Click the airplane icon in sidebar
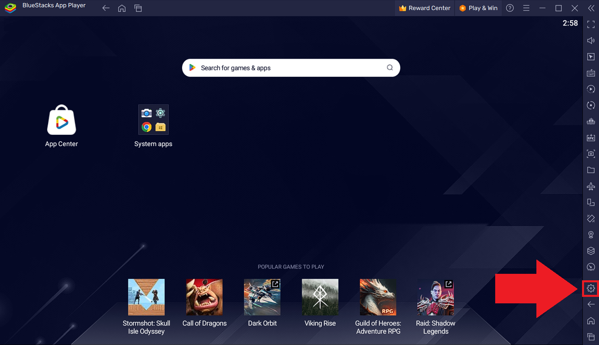599x345 pixels. pos(591,186)
